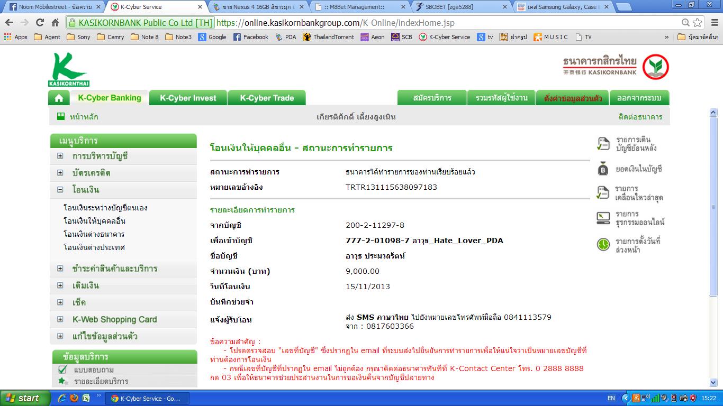This screenshot has width=723, height=406.
Task: Click the รวมรหัสผู้ใช้งาน button
Action: coord(501,98)
